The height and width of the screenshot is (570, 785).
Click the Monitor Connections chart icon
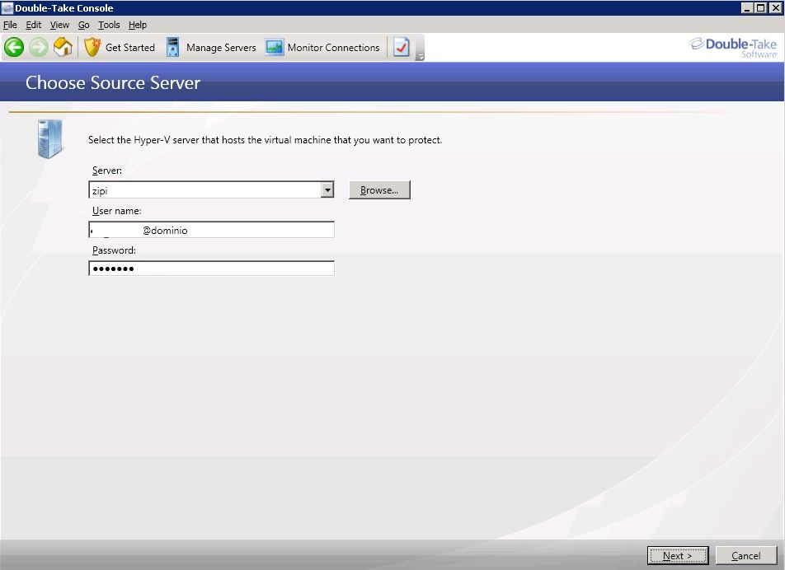pyautogui.click(x=275, y=48)
